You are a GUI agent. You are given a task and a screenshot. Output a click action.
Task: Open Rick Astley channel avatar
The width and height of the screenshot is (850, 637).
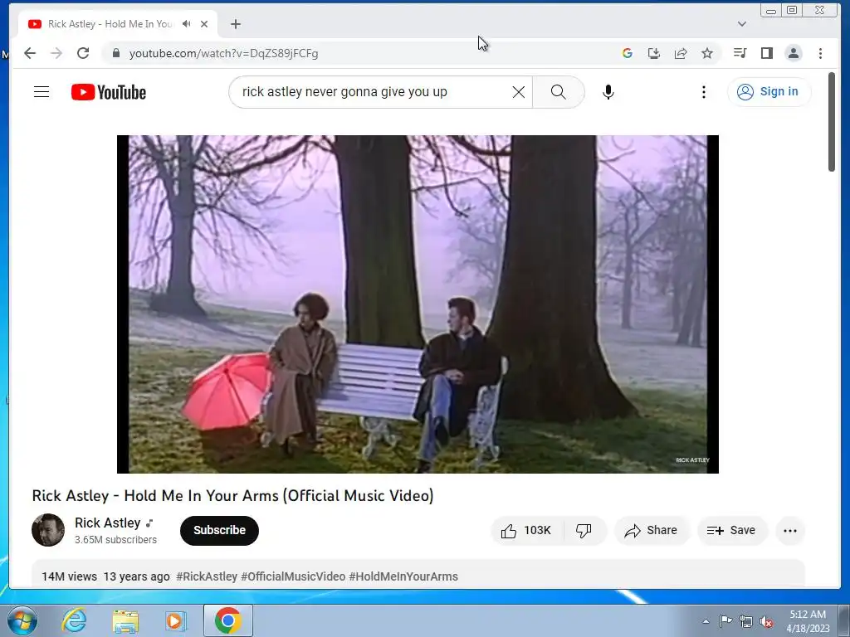coord(48,530)
